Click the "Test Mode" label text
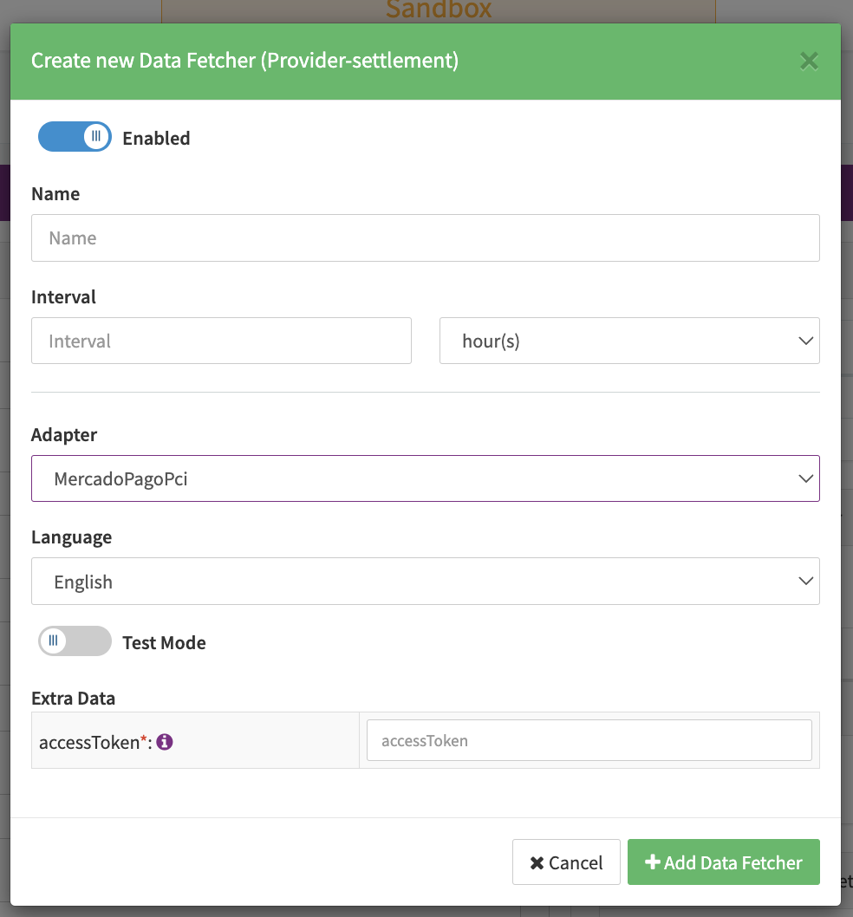Viewport: 853px width, 917px height. 164,643
